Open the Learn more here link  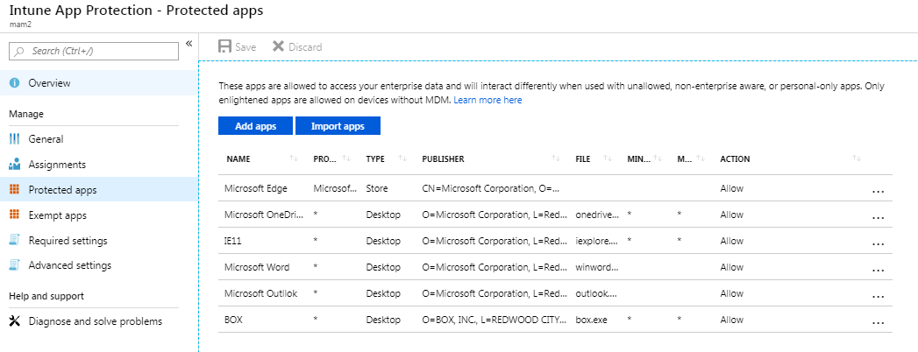[487, 100]
